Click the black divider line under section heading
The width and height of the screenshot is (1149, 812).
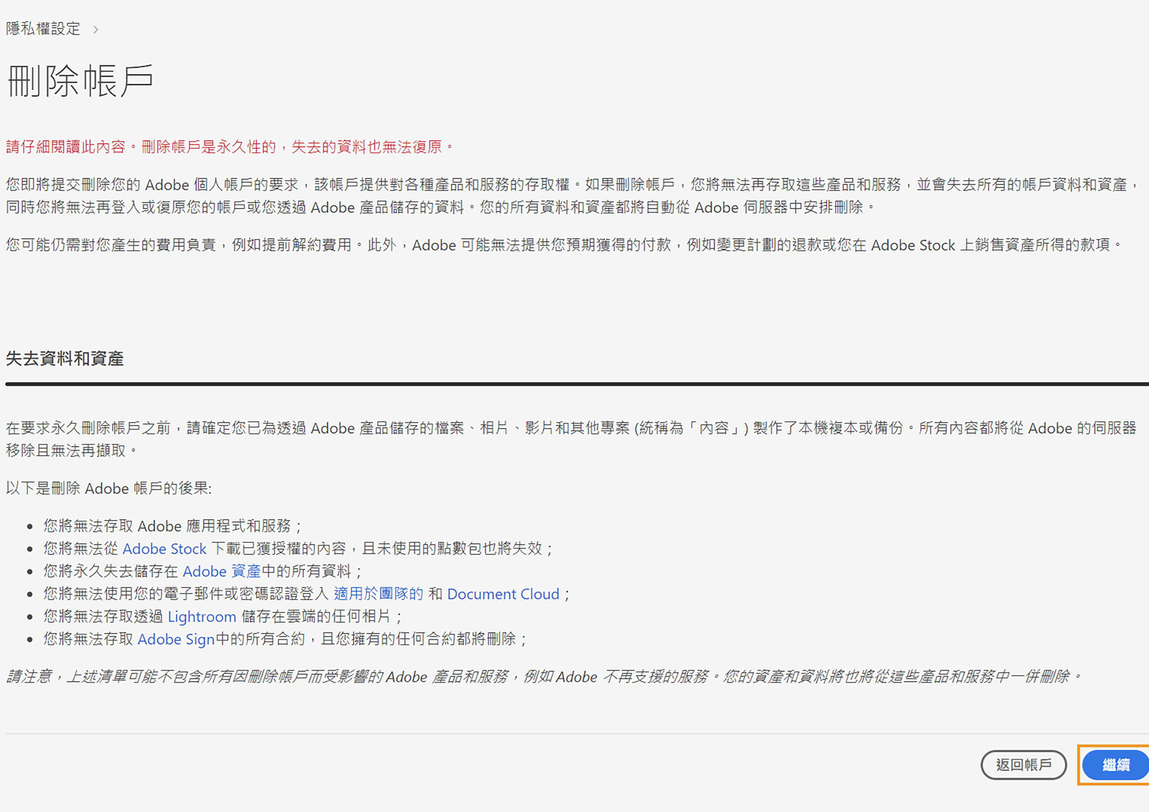coord(576,384)
